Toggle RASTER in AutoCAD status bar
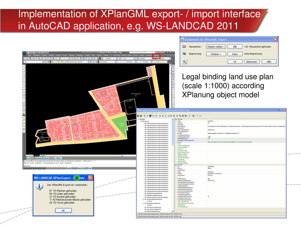Viewport: 301px width, 226px height. pos(53,168)
